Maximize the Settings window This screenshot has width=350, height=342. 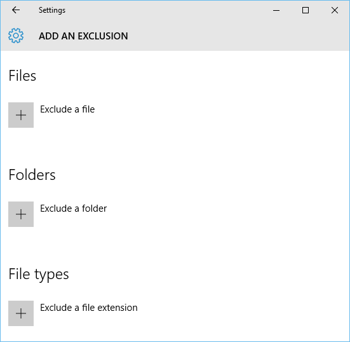306,10
